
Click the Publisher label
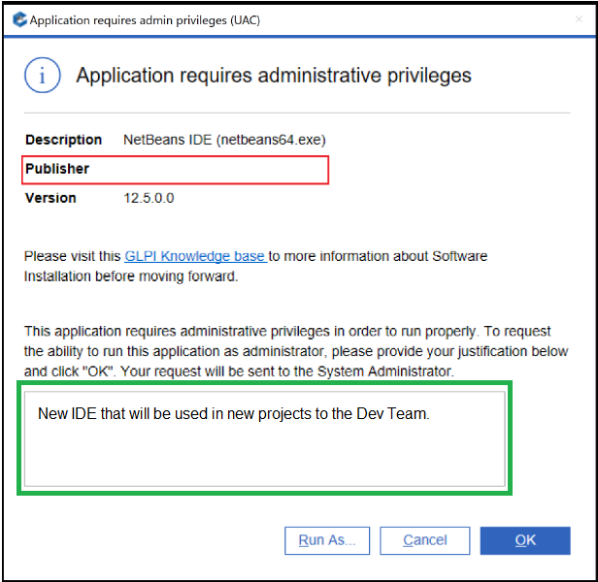coord(57,169)
